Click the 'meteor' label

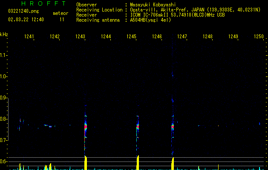click(x=61, y=13)
